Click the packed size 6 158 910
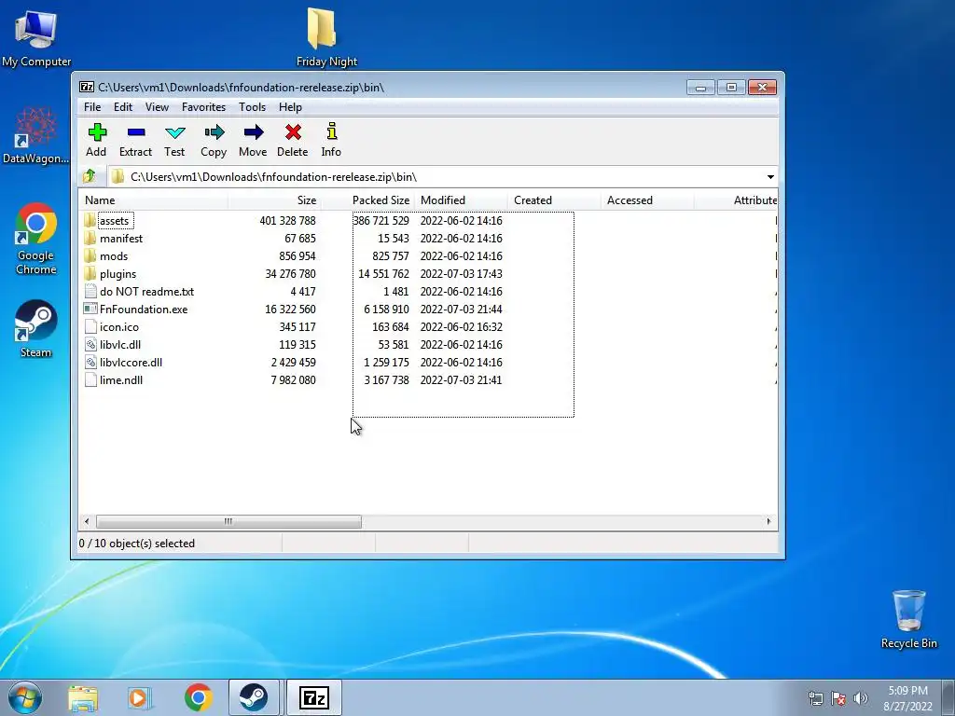Image resolution: width=955 pixels, height=716 pixels. pyautogui.click(x=386, y=310)
